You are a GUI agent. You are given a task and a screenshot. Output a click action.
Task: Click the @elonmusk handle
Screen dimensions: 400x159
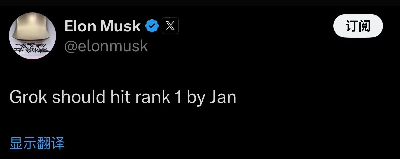[106, 46]
